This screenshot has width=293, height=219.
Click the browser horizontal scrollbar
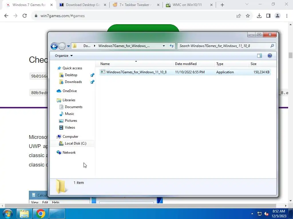point(140,206)
